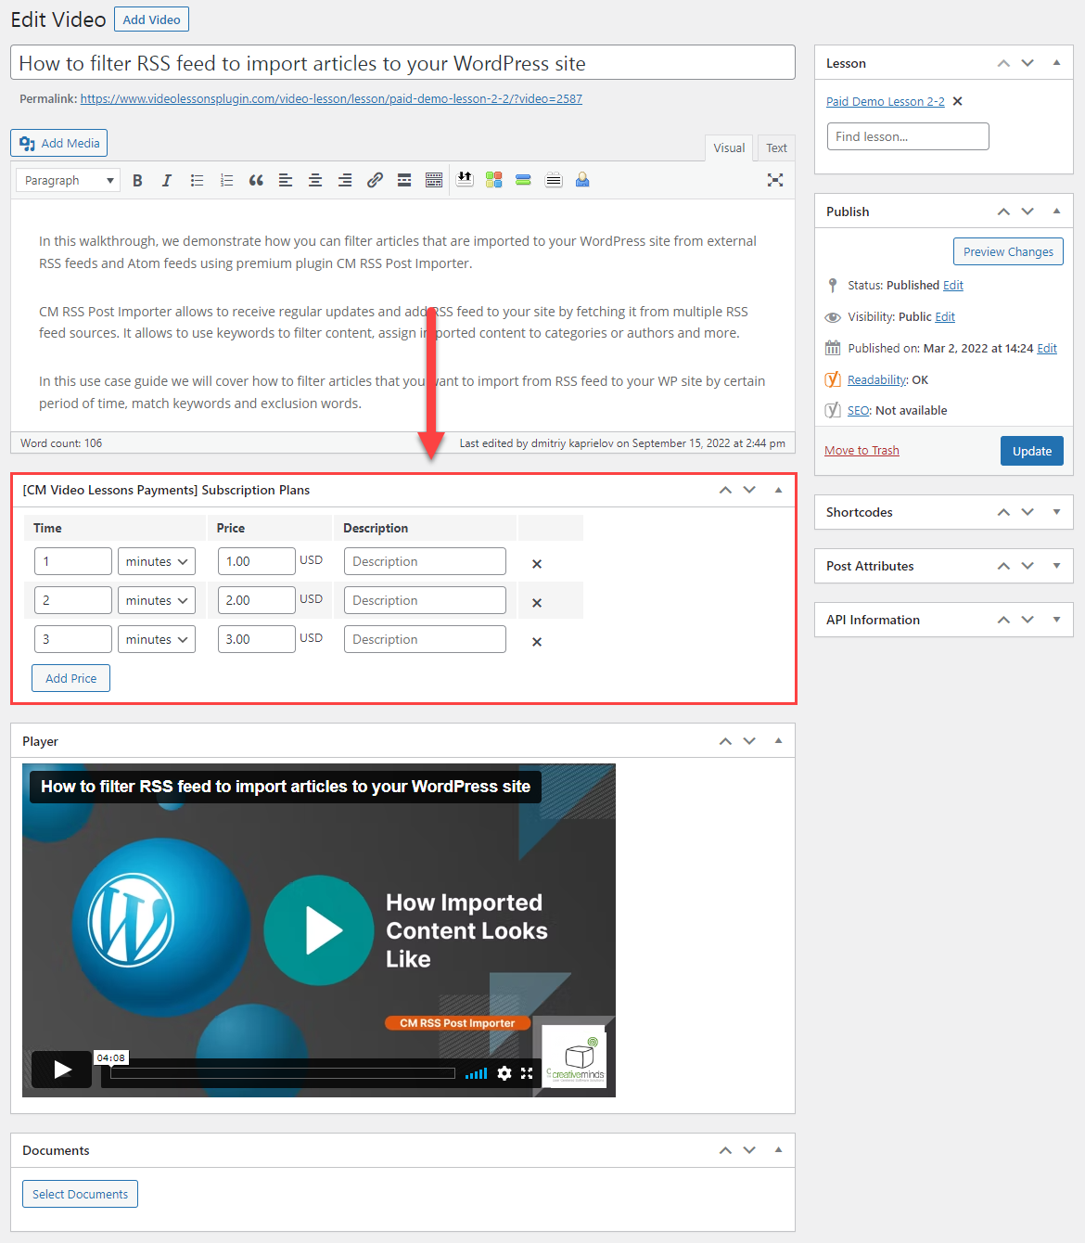Delete the 2.00 USD price row
The height and width of the screenshot is (1243, 1085).
[537, 603]
